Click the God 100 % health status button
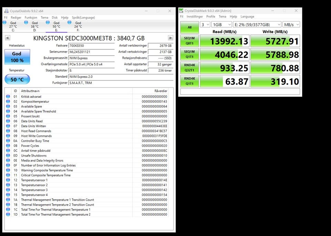This screenshot has height=236, width=331. [x=17, y=57]
